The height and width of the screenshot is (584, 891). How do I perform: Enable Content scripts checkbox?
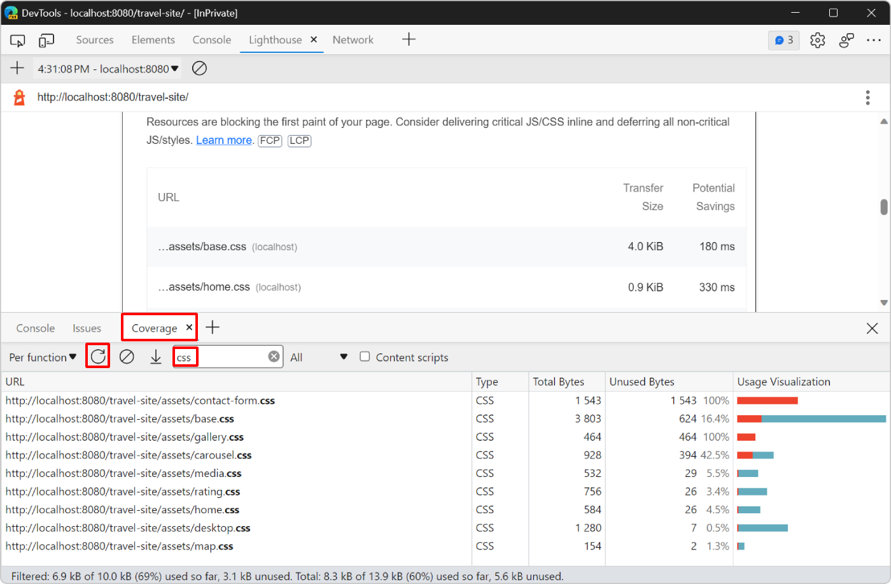point(365,357)
